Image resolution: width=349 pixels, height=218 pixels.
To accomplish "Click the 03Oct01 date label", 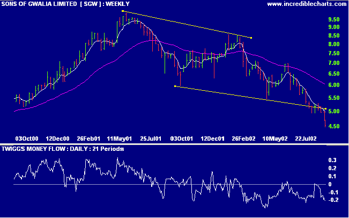I will (181, 139).
